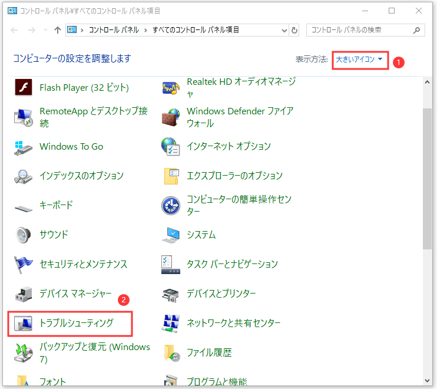Image resolution: width=437 pixels, height=389 pixels.
Task: Open the ネットワークと共有センター icon
Action: pos(170,323)
